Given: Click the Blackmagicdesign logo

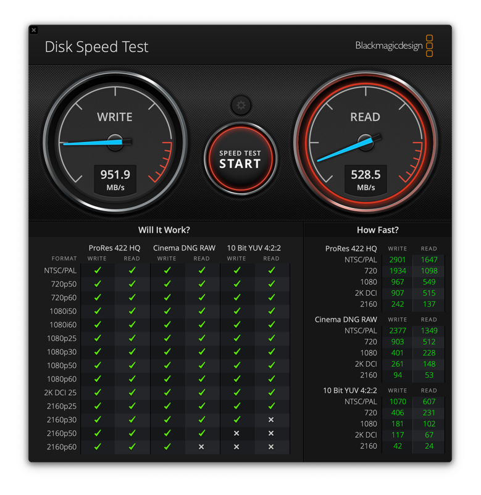Looking at the screenshot, I should (x=394, y=46).
